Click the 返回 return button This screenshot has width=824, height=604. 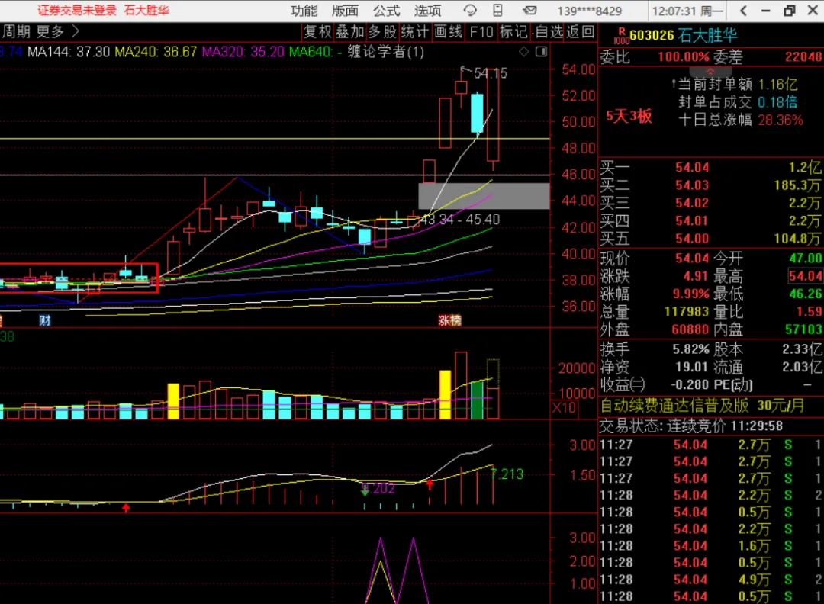coord(580,32)
